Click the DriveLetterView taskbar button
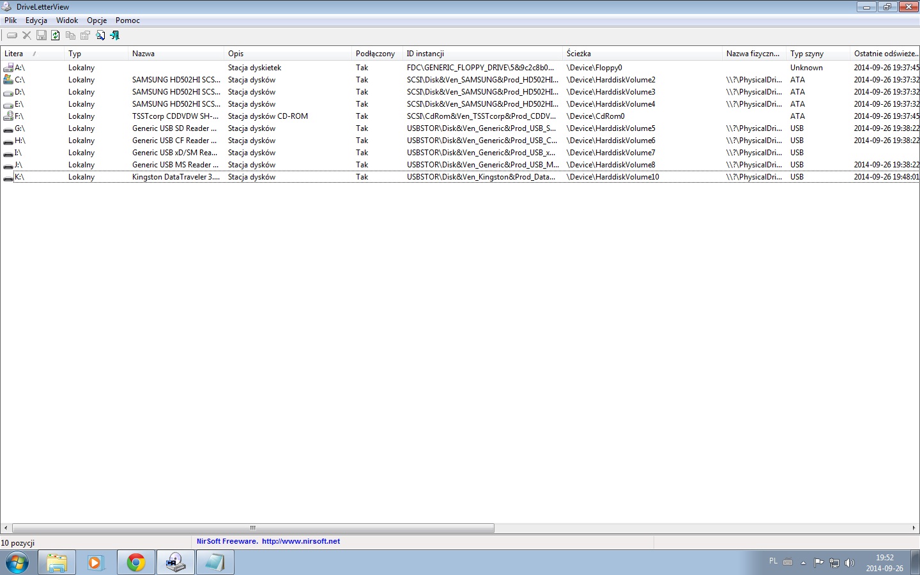The width and height of the screenshot is (920, 575). (176, 563)
